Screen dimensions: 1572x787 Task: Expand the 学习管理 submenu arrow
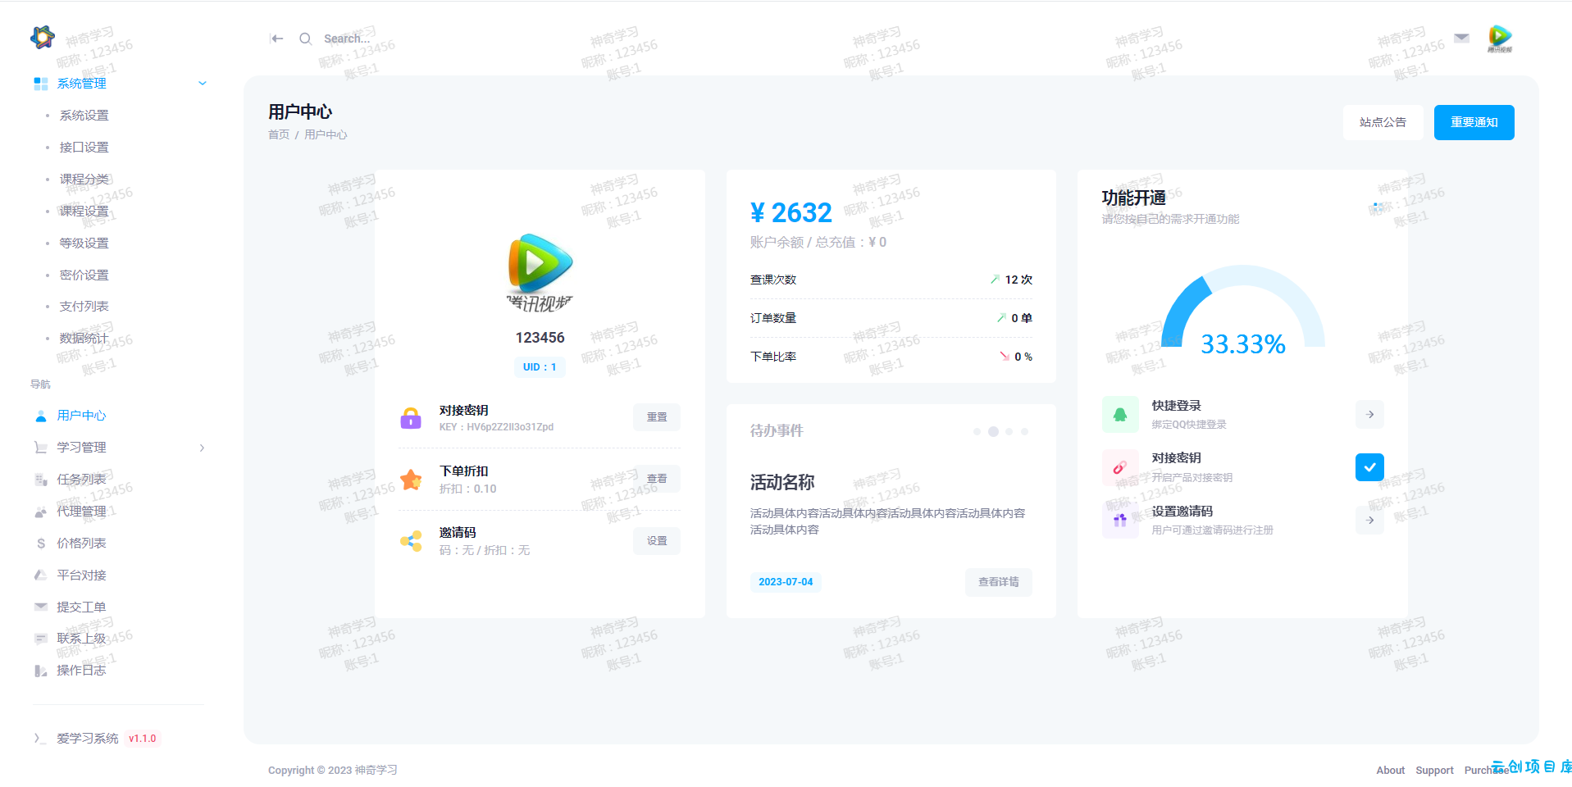pos(203,448)
